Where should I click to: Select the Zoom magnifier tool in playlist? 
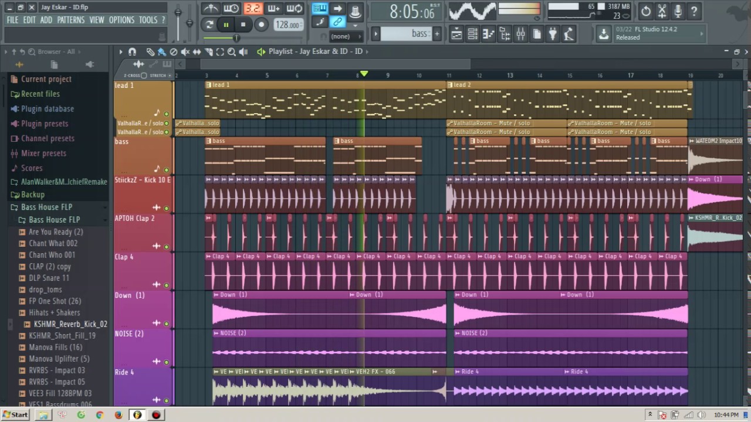(x=232, y=52)
